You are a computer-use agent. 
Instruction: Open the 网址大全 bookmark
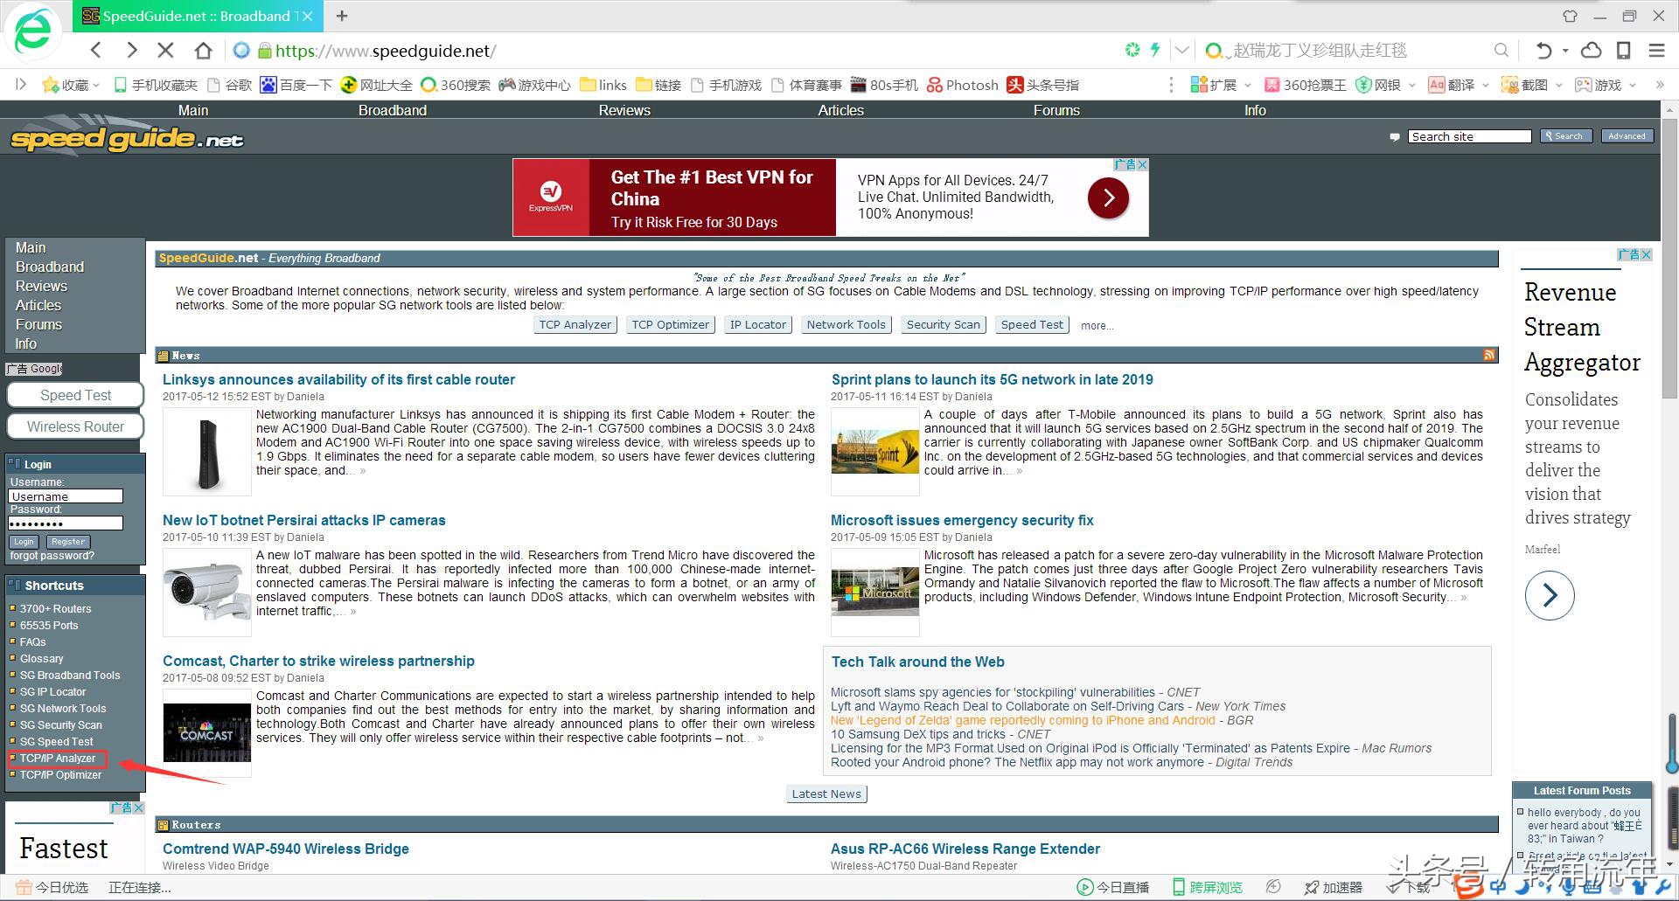(376, 85)
